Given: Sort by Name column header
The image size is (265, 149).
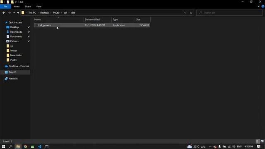Looking at the screenshot, I should click(x=59, y=19).
